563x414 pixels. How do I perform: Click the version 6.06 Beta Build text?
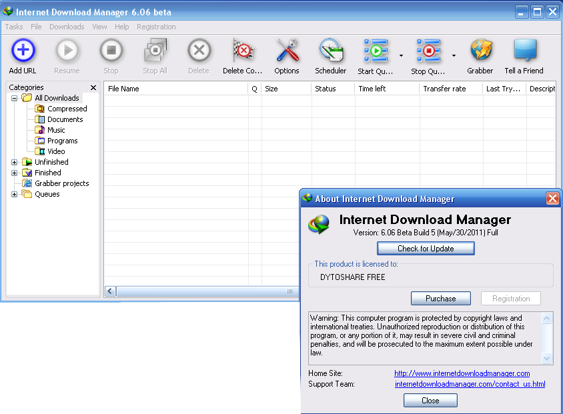point(426,233)
